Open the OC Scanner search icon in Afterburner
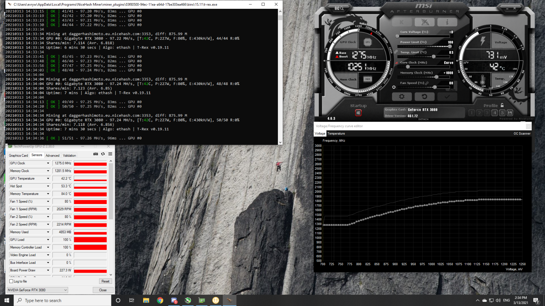The height and width of the screenshot is (306, 545). (339, 8)
